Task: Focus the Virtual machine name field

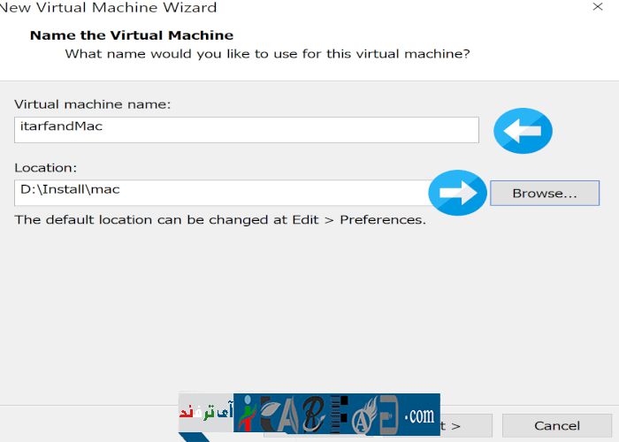Action: (246, 129)
